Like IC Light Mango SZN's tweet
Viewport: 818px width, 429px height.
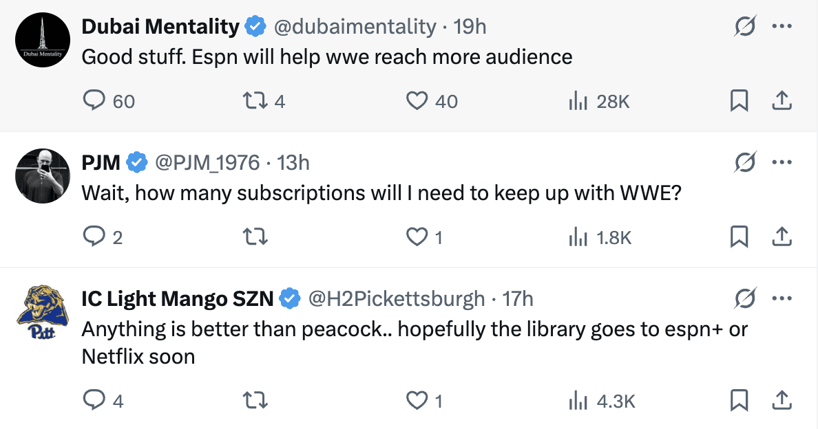[x=417, y=399]
